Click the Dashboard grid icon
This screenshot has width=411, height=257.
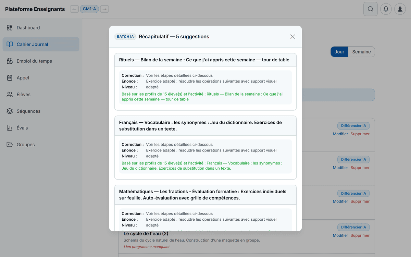point(10,28)
